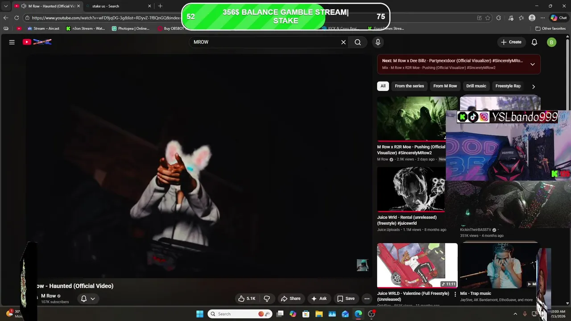Like the Haunted video
Viewport: 571px width, 321px height.
(x=247, y=299)
